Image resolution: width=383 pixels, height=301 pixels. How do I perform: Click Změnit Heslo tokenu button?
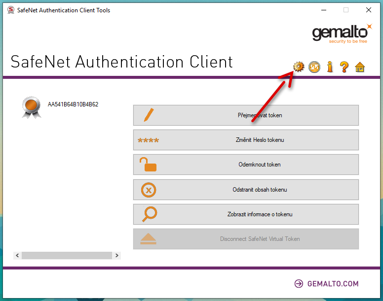[x=246, y=140]
